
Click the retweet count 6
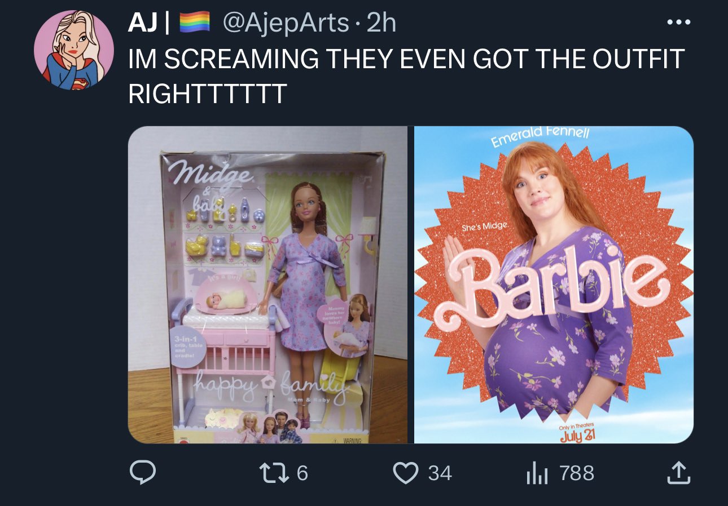point(302,473)
